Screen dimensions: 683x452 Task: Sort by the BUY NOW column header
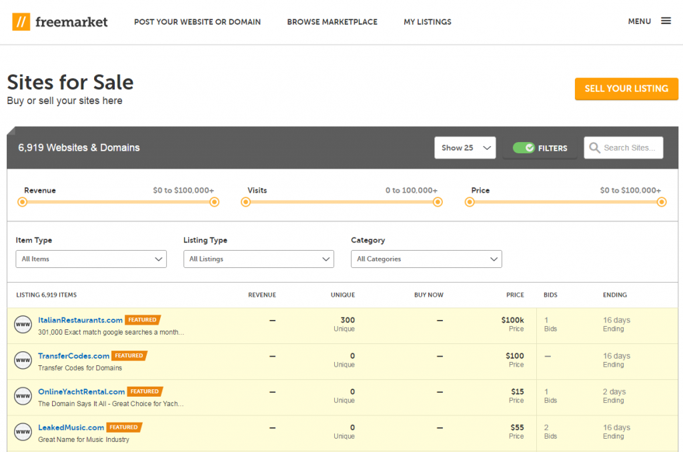tap(429, 295)
